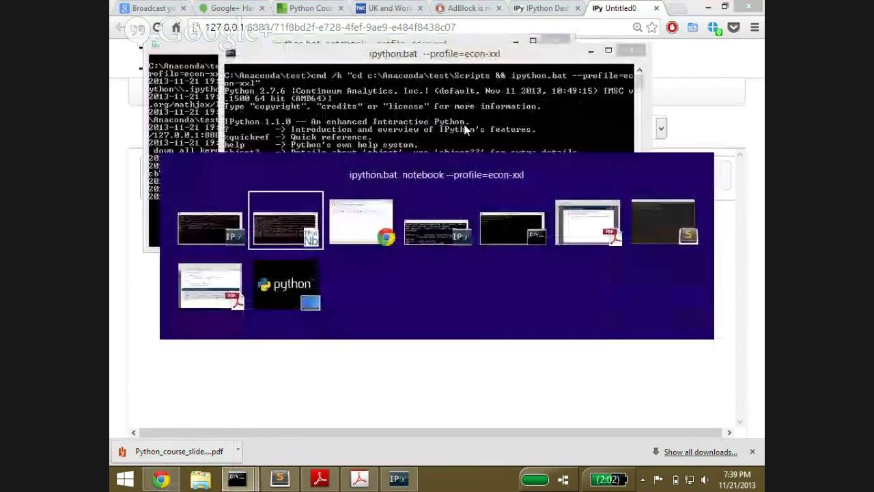Click the horizontal scrollbar track
Image resolution: width=874 pixels, height=492 pixels.
pyautogui.click(x=430, y=433)
